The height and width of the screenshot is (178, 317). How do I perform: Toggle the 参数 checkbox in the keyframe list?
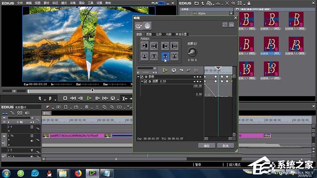(142, 77)
